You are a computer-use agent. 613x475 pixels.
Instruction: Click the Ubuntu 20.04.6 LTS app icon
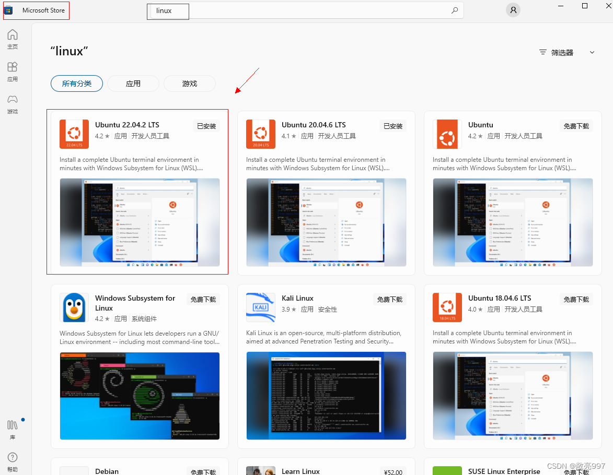261,134
